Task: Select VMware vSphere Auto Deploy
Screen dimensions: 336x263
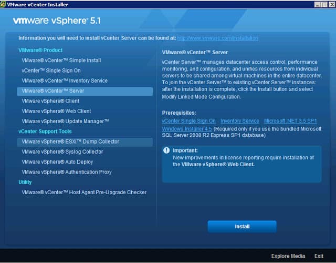Action: click(57, 161)
